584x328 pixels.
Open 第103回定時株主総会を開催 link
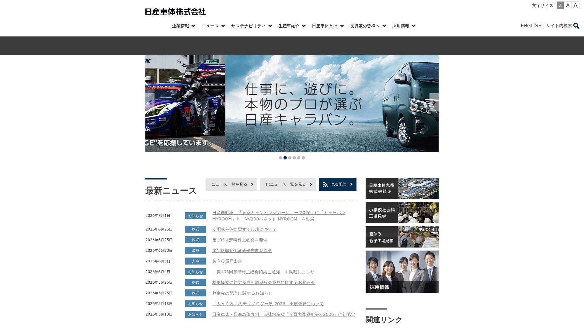240,240
